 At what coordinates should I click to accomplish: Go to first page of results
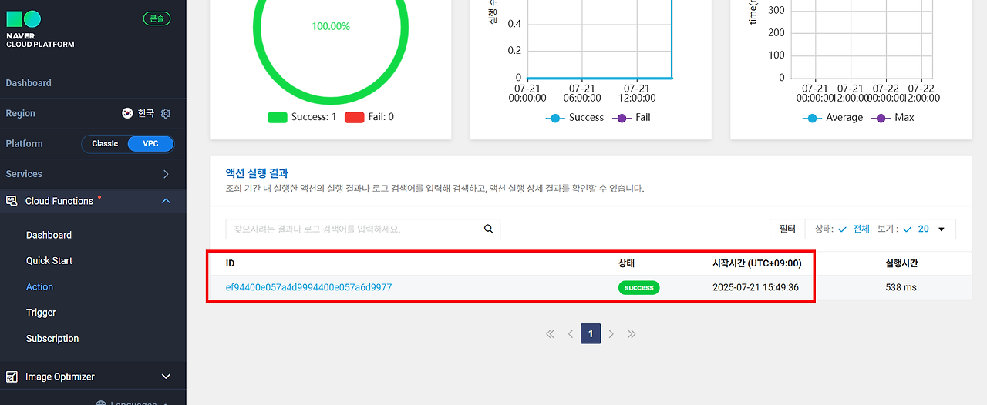[550, 334]
